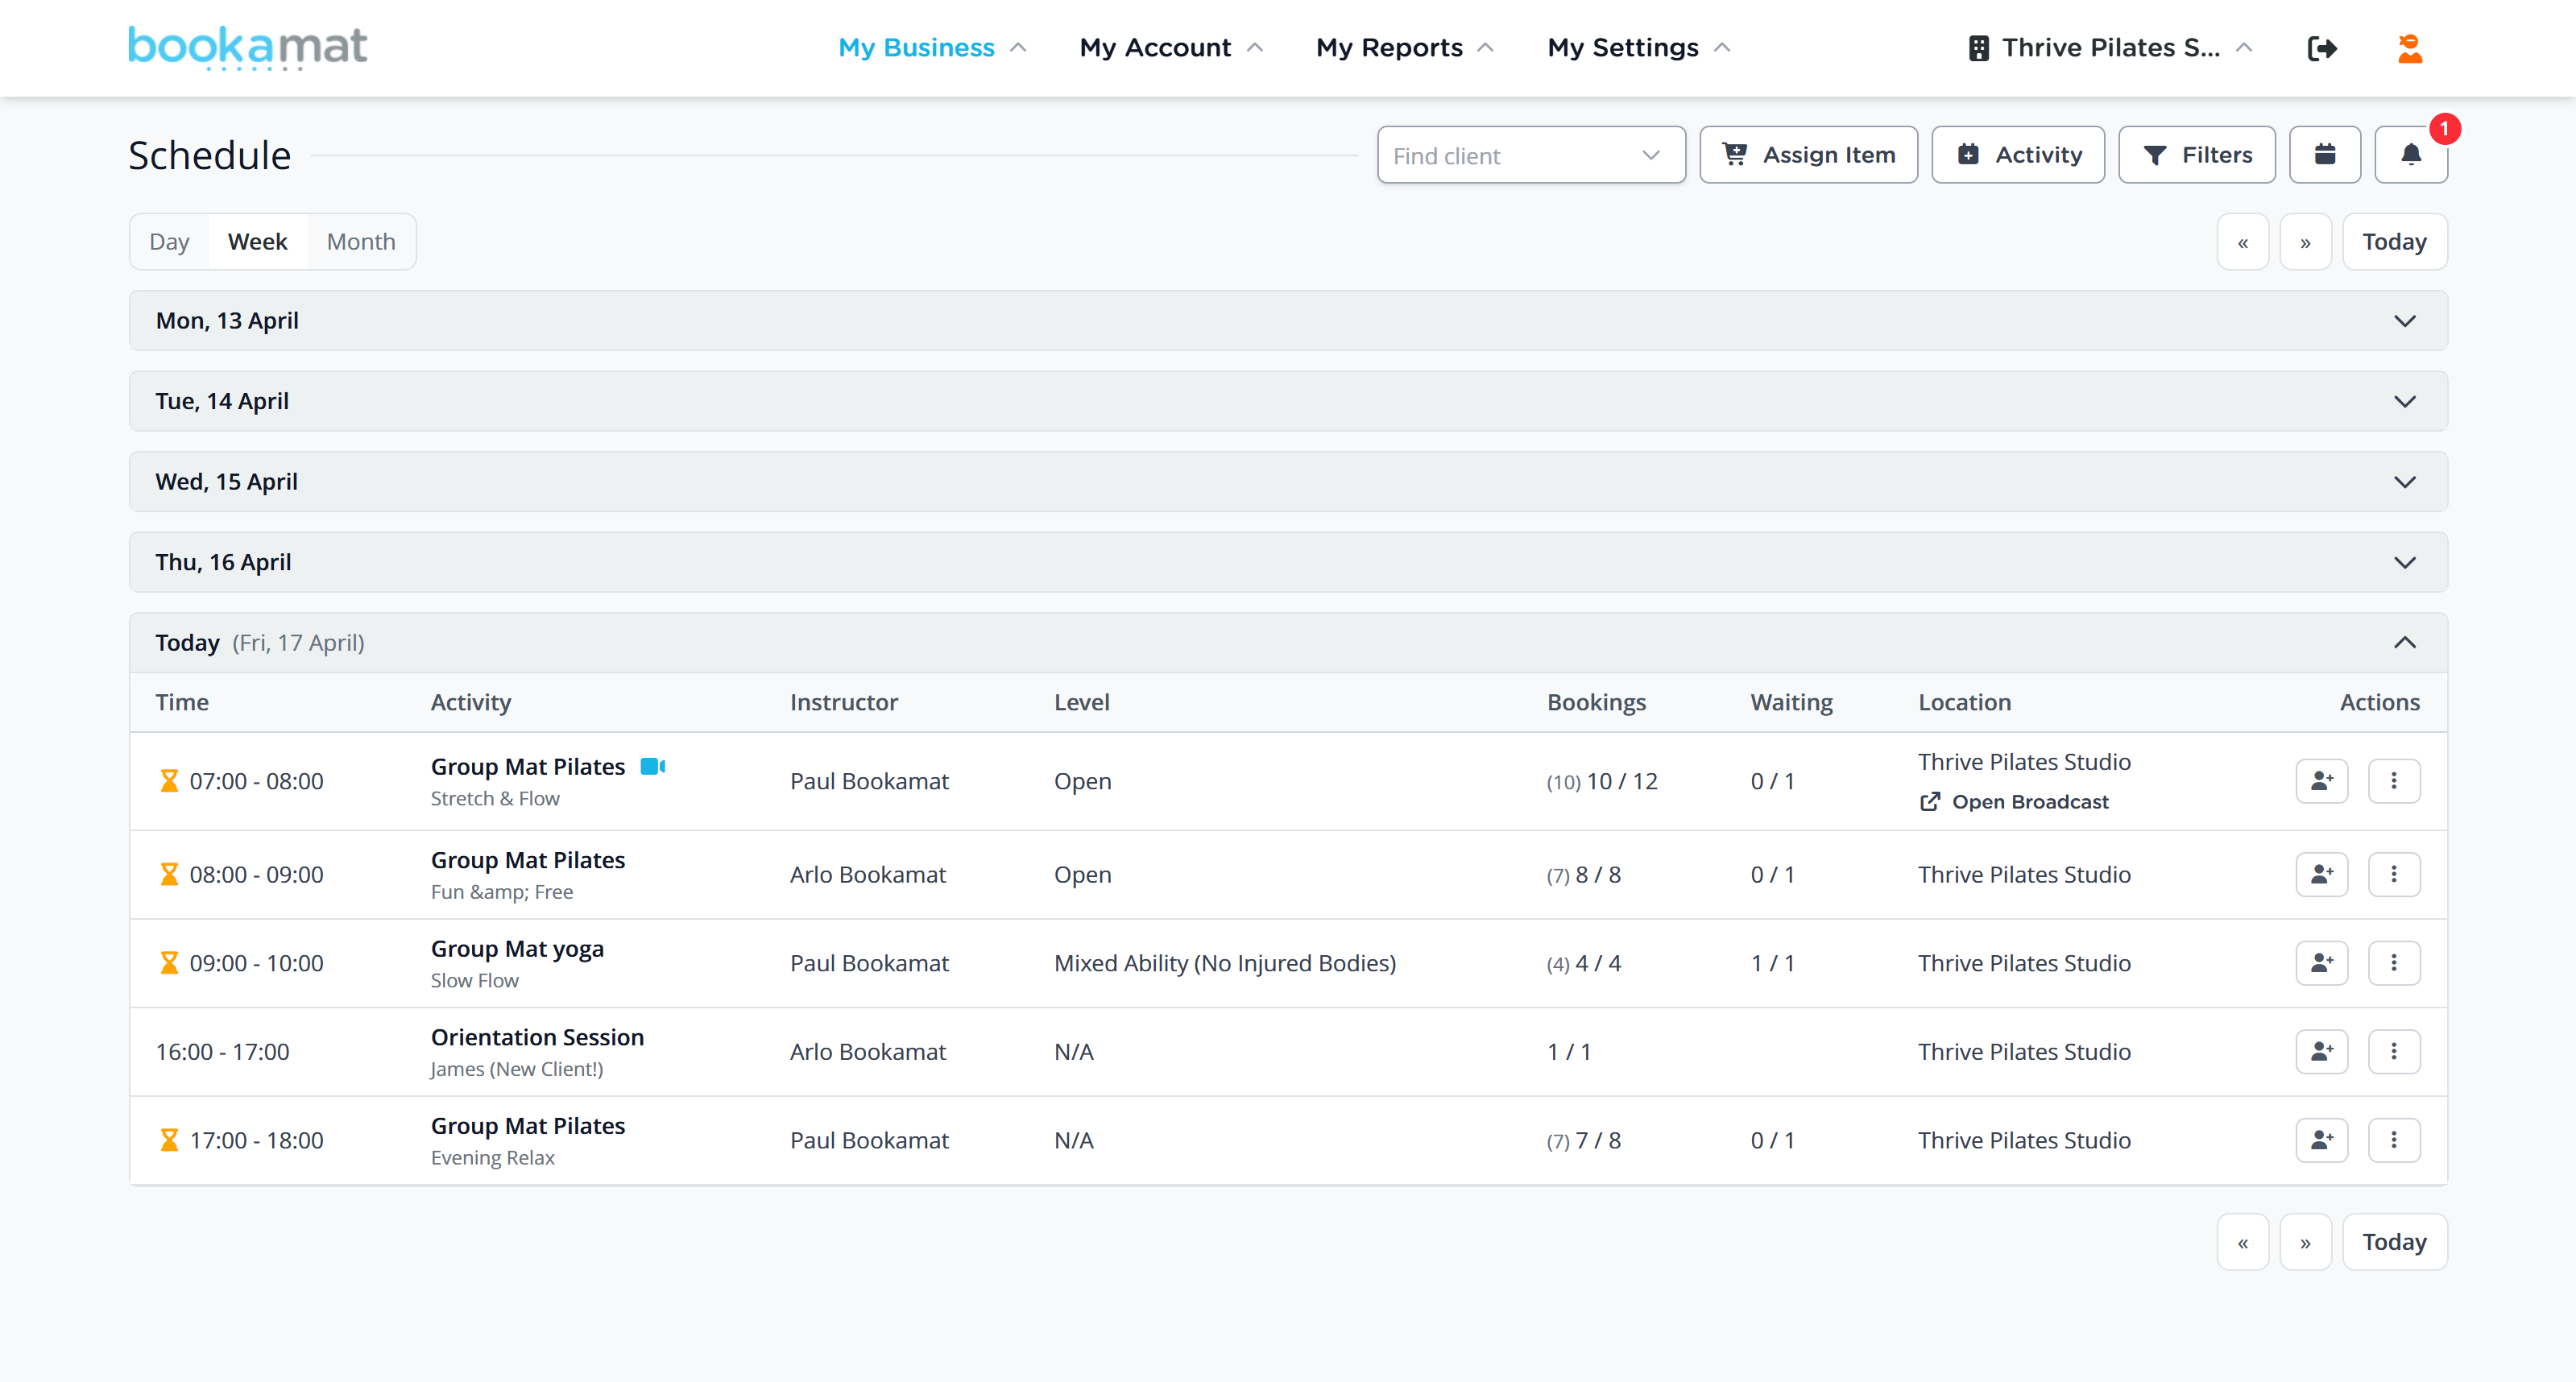Open more options for 08:00 - 09:00 class
The image size is (2576, 1382).
tap(2394, 874)
